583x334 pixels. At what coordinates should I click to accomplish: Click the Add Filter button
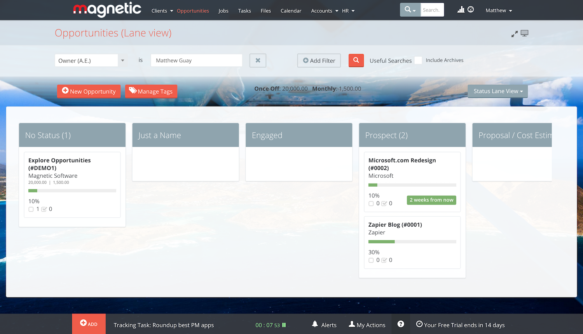click(x=319, y=60)
